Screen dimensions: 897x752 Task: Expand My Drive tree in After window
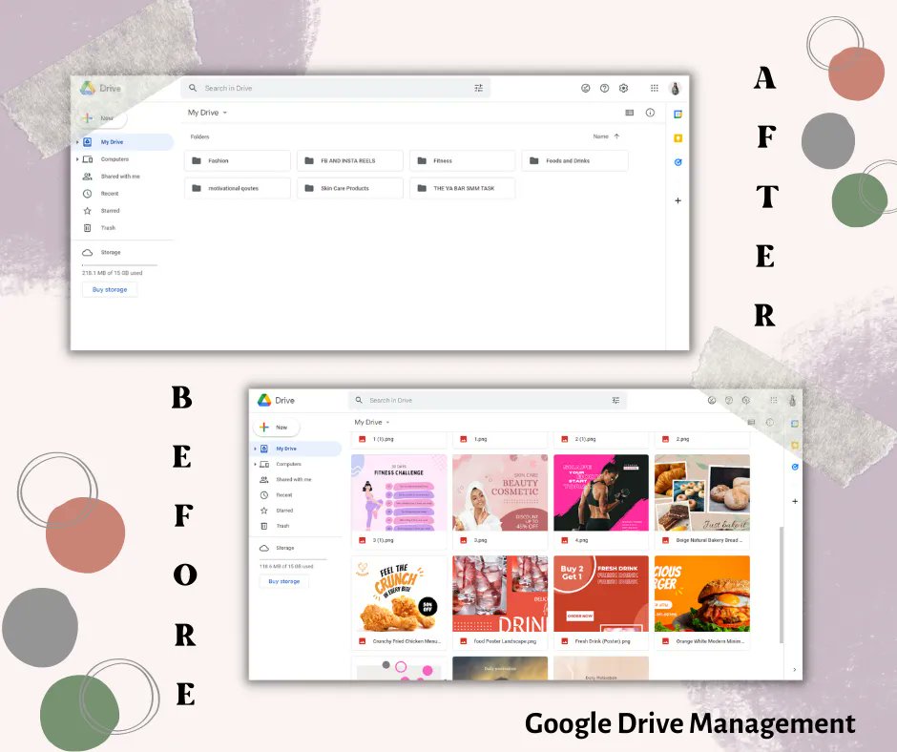78,142
